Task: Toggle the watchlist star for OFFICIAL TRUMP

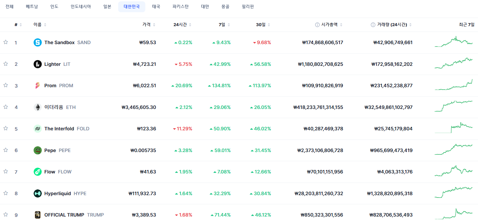Action: 5,214
